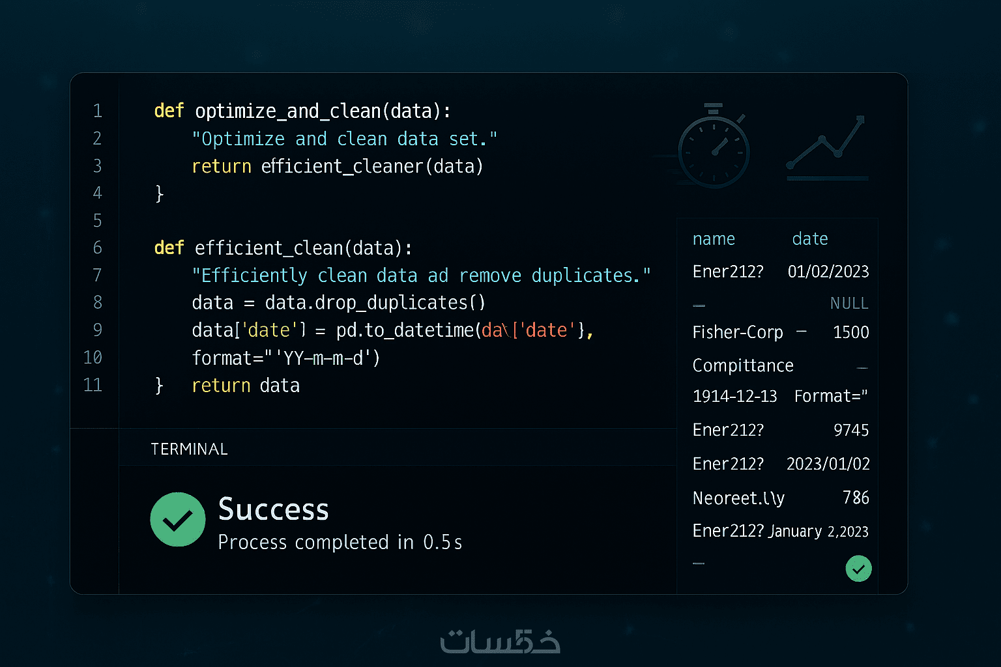Select line number 11 in the gutter
Viewport: 1001px width, 667px height.
point(93,385)
